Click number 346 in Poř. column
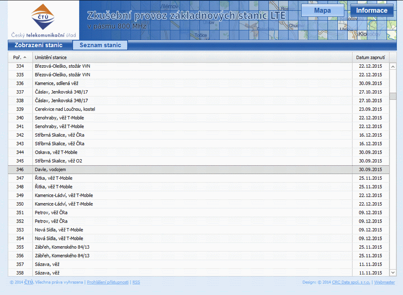The height and width of the screenshot is (295, 403). [20, 170]
